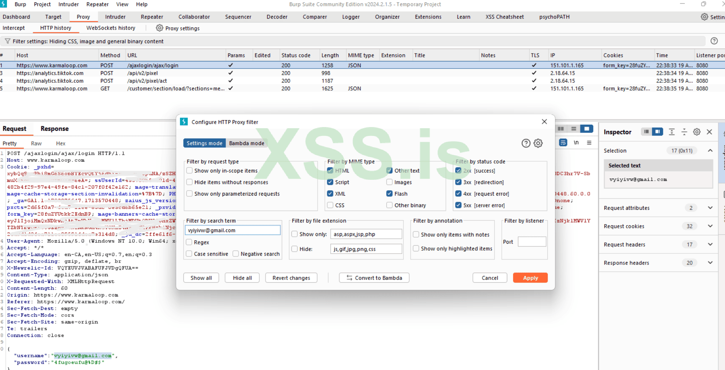725x370 pixels.
Task: Click the Apply button
Action: pyautogui.click(x=530, y=278)
